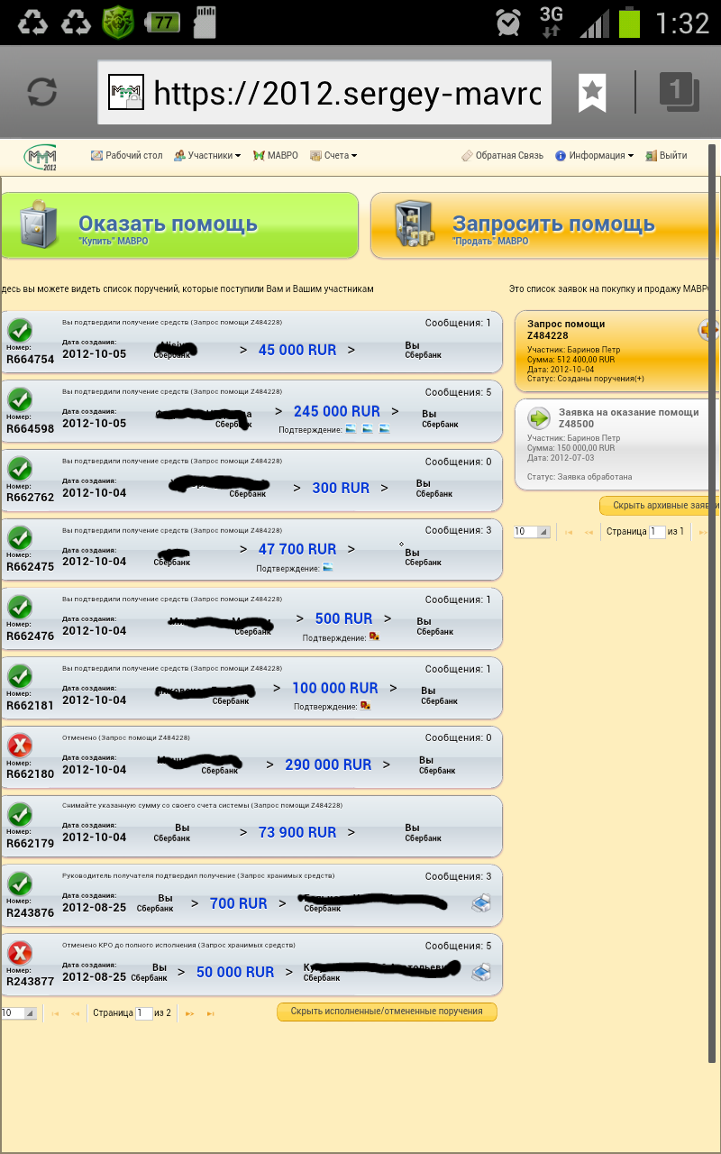Click green check icon of order R662475

[x=20, y=537]
